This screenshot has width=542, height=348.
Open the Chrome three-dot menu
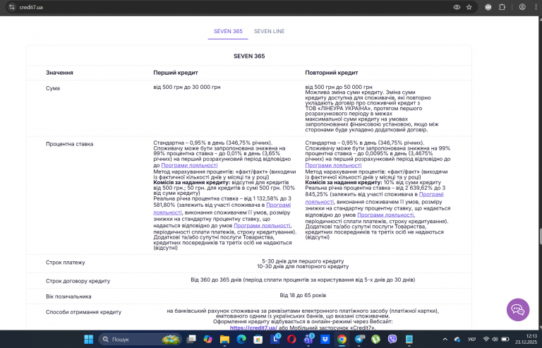(536, 7)
